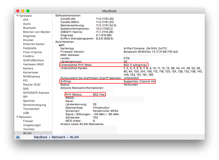Open Grafik/Monitore entry
Image resolution: width=219 pixels, height=160 pixels.
point(33,60)
